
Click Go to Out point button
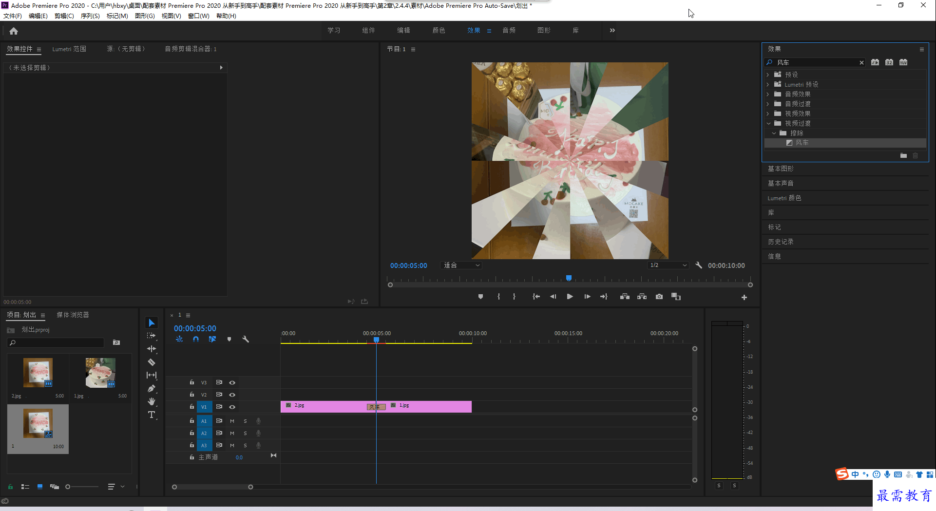604,297
